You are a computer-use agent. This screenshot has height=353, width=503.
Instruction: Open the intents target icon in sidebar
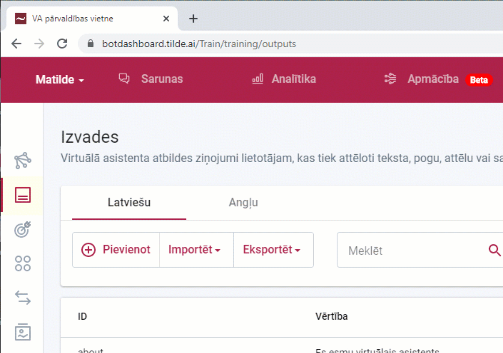pyautogui.click(x=23, y=229)
